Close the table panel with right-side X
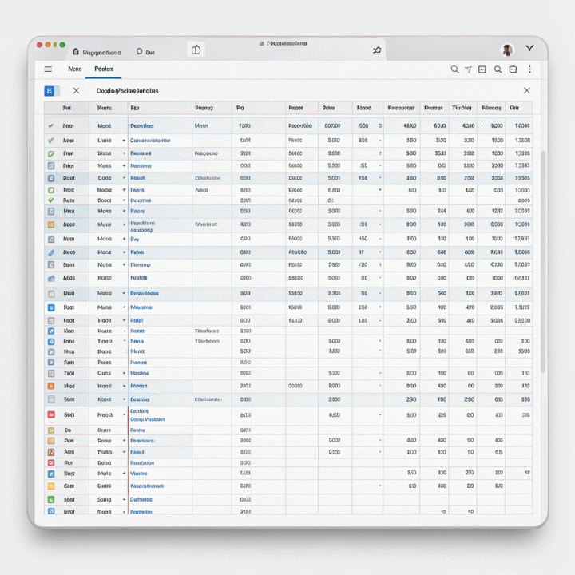Image resolution: width=575 pixels, height=575 pixels. click(x=526, y=90)
